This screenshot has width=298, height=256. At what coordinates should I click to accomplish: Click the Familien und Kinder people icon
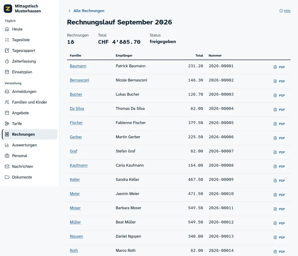7,102
